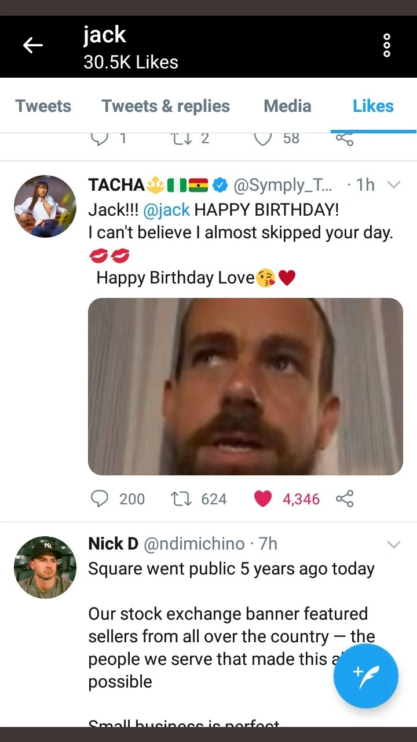Reply to TACHA's birthday tweet
Screen dimensions: 417x742
coord(100,499)
